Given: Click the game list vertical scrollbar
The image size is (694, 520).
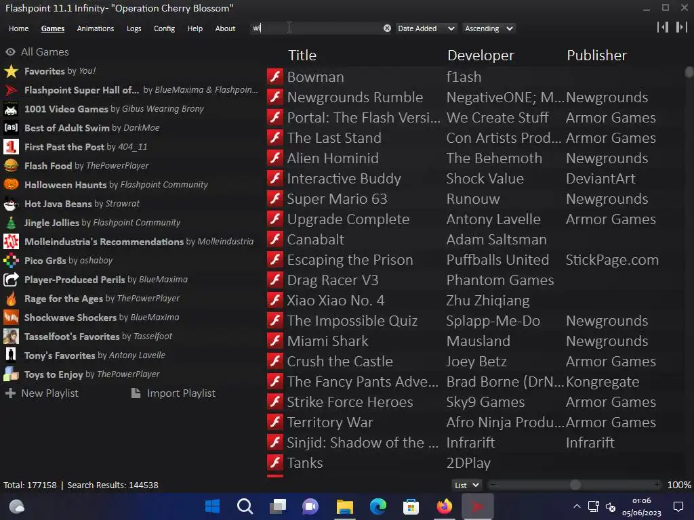Looking at the screenshot, I should click(689, 72).
